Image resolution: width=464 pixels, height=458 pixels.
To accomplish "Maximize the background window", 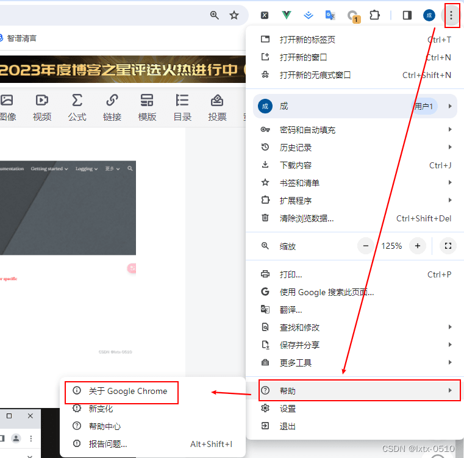I will [x=9, y=416].
